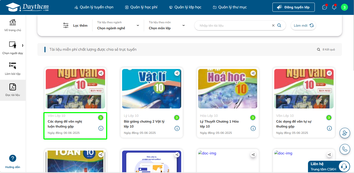Open the Chọn môn lớp dropdown

coord(167,25)
